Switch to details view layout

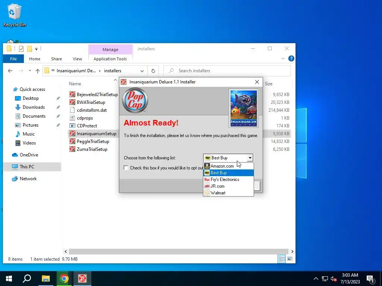pyautogui.click(x=282, y=259)
